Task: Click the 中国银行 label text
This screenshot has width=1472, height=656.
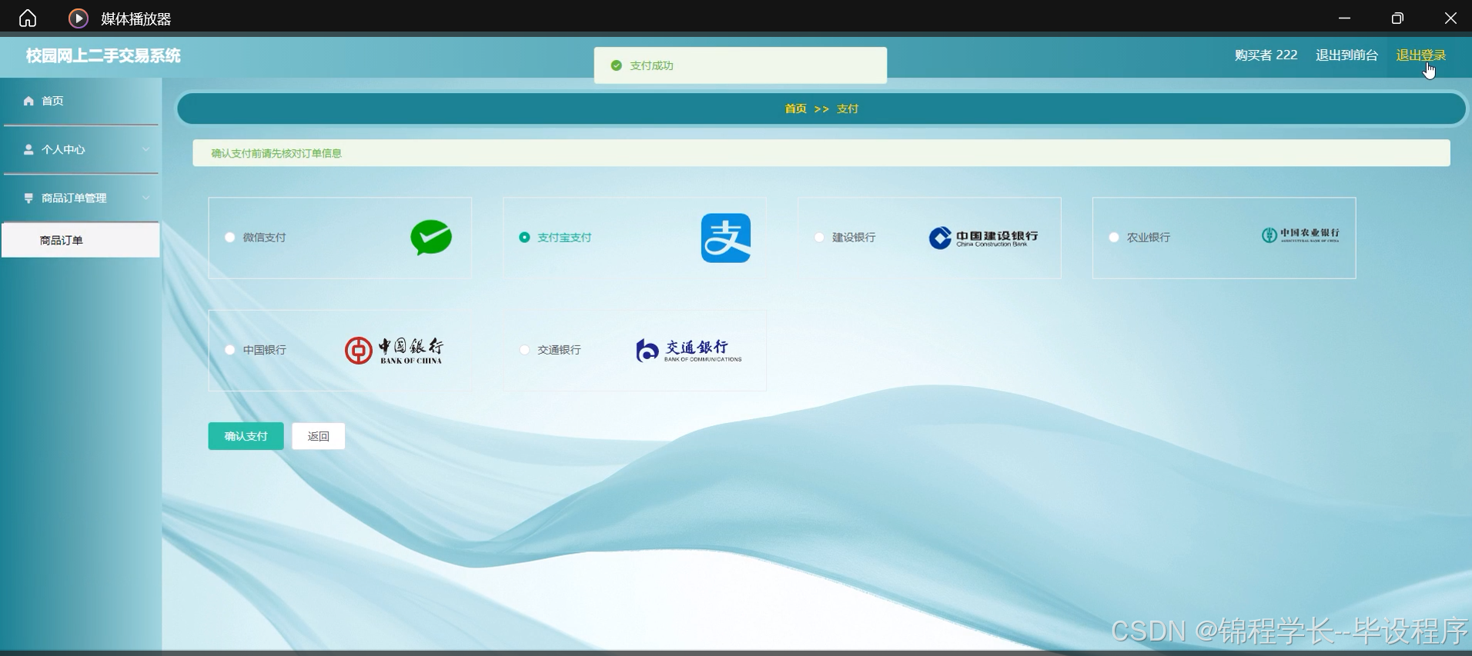Action: pos(264,349)
